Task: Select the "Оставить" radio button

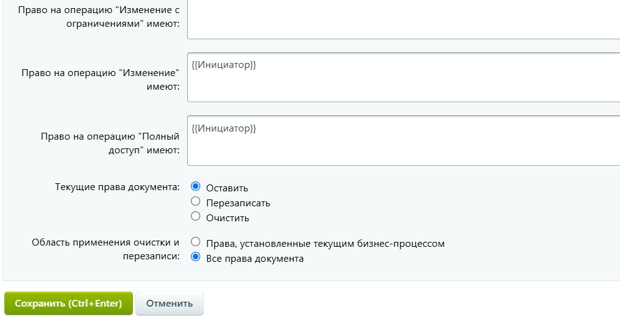Action: coord(196,186)
